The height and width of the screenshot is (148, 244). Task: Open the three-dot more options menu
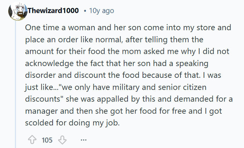click(x=83, y=140)
